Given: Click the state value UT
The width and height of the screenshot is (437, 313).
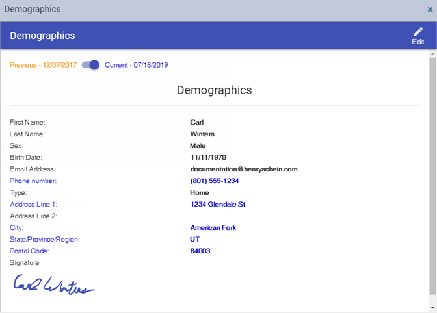Looking at the screenshot, I should click(194, 239).
